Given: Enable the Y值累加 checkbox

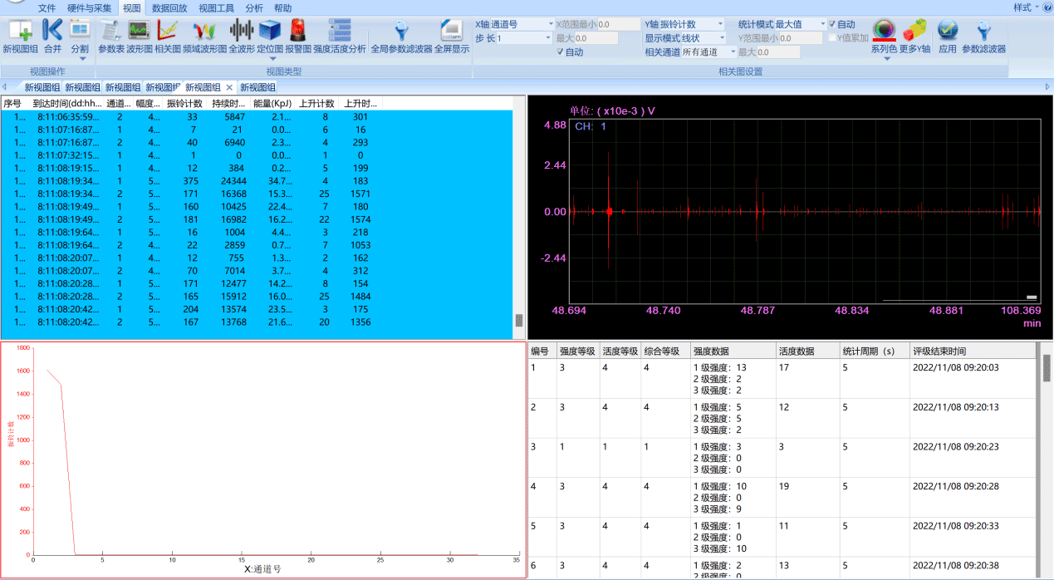Looking at the screenshot, I should click(x=832, y=38).
